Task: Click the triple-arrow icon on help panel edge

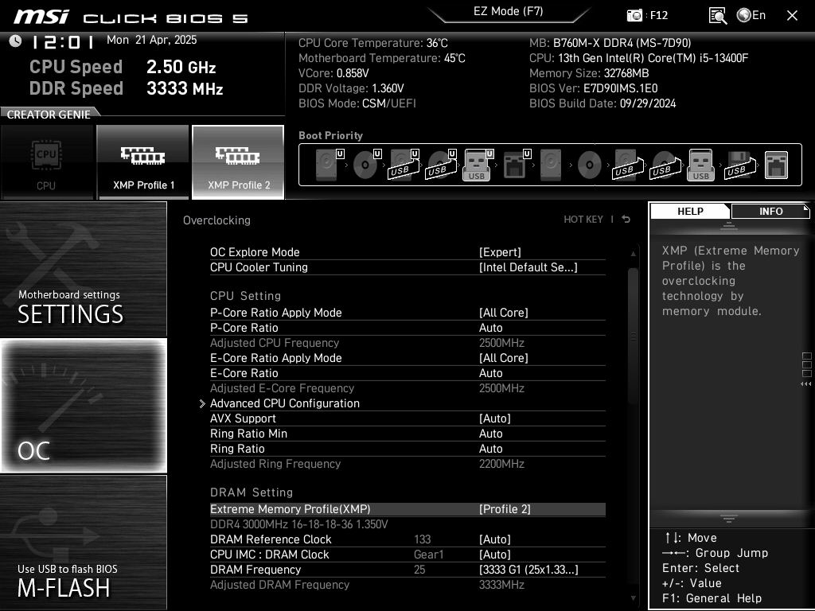Action: pos(806,384)
